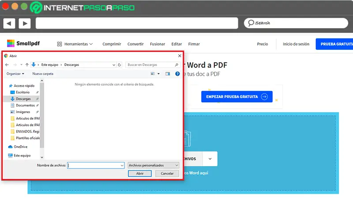Click the red window close circle

[5, 6]
